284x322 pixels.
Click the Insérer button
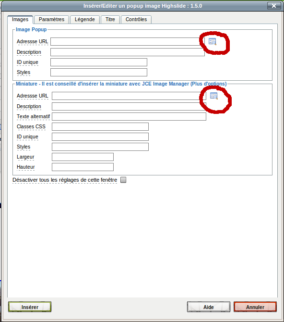pos(30,307)
